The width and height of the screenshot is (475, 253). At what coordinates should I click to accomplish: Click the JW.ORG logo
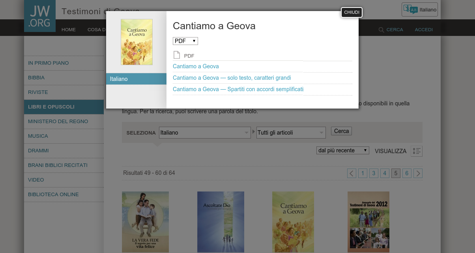click(40, 16)
